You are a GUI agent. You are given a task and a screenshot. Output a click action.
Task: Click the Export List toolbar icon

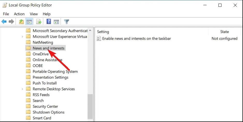tap(39, 22)
